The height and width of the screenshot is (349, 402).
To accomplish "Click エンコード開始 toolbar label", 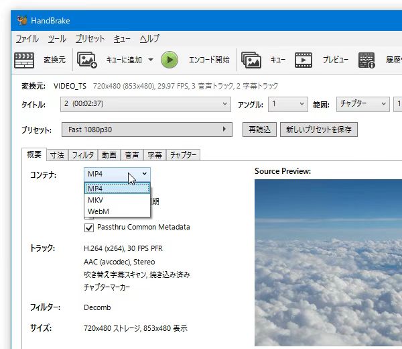I will pyautogui.click(x=209, y=60).
